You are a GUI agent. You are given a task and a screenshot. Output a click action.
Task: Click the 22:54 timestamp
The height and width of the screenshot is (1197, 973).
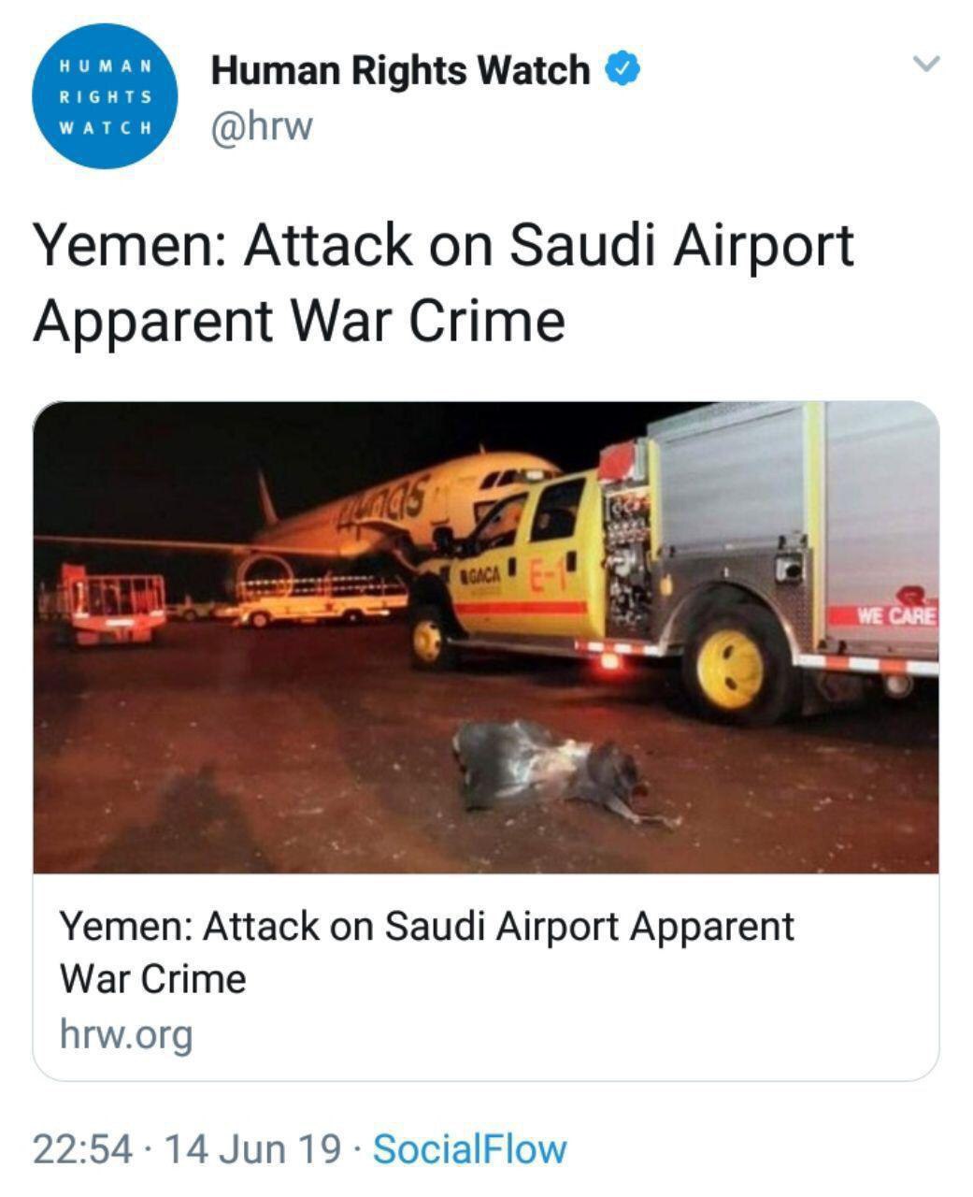click(x=83, y=1148)
